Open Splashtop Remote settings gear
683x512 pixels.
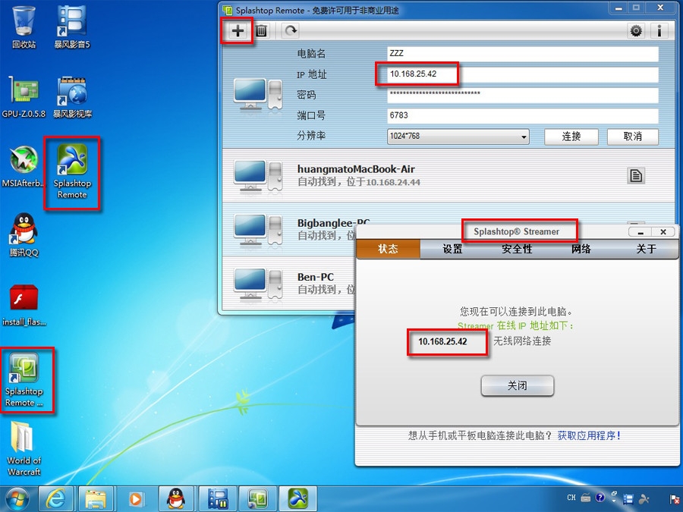click(x=636, y=31)
